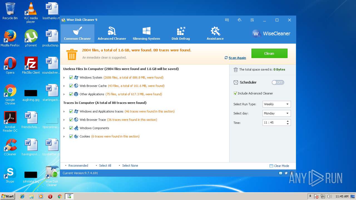Select FileZilla Client desktop shortcut
Viewport: 356px width, 200px height.
(31, 66)
